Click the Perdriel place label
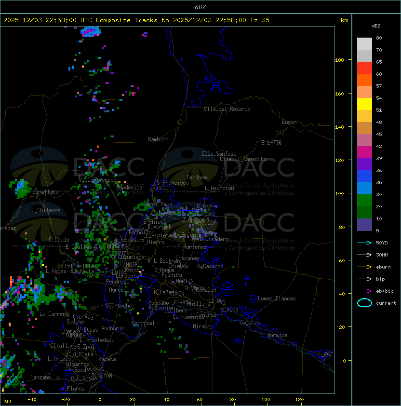 [x=118, y=282]
